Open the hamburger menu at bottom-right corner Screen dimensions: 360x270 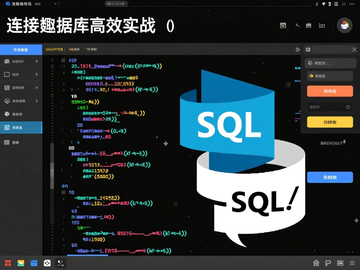click(352, 263)
